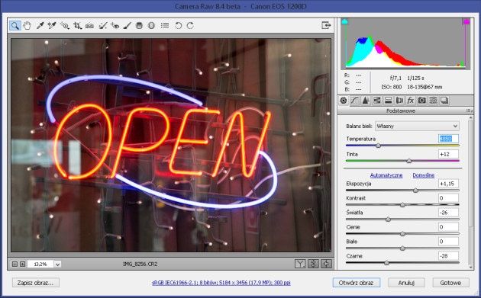Click the Temperatura slider handle

click(378, 146)
